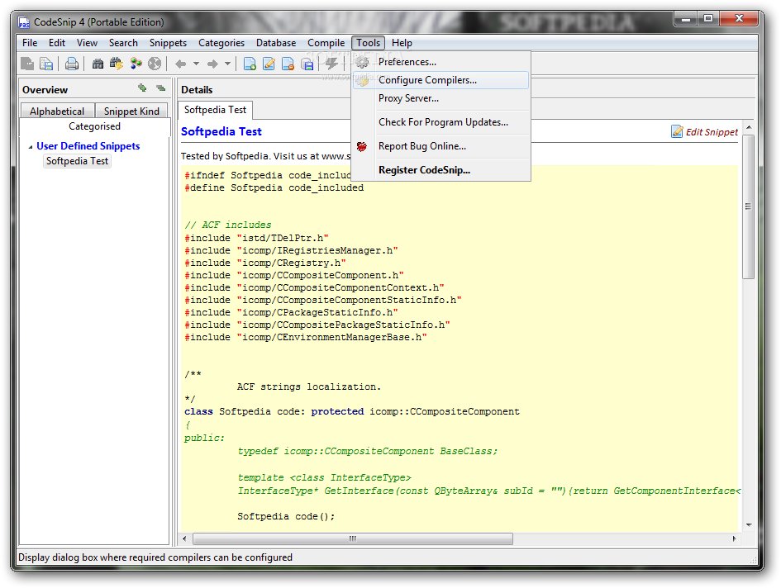Viewport: 781px width, 588px height.
Task: Select Report Bug Online... entry
Action: click(x=441, y=146)
